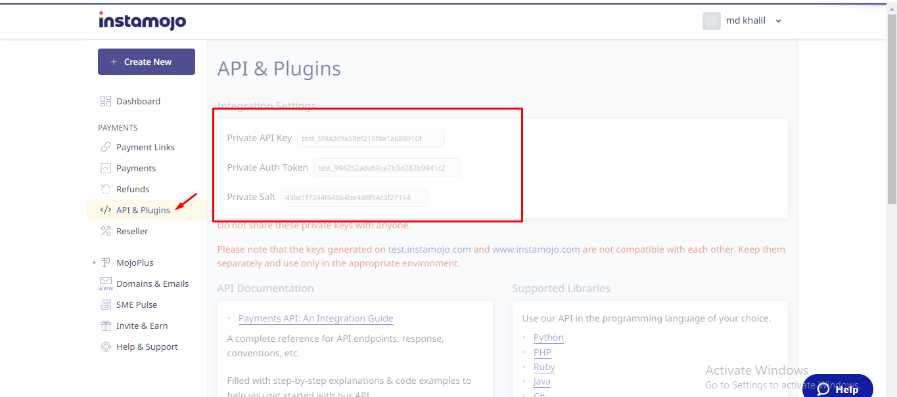This screenshot has width=897, height=397.
Task: Open API & Plugins in sidebar
Action: (143, 210)
